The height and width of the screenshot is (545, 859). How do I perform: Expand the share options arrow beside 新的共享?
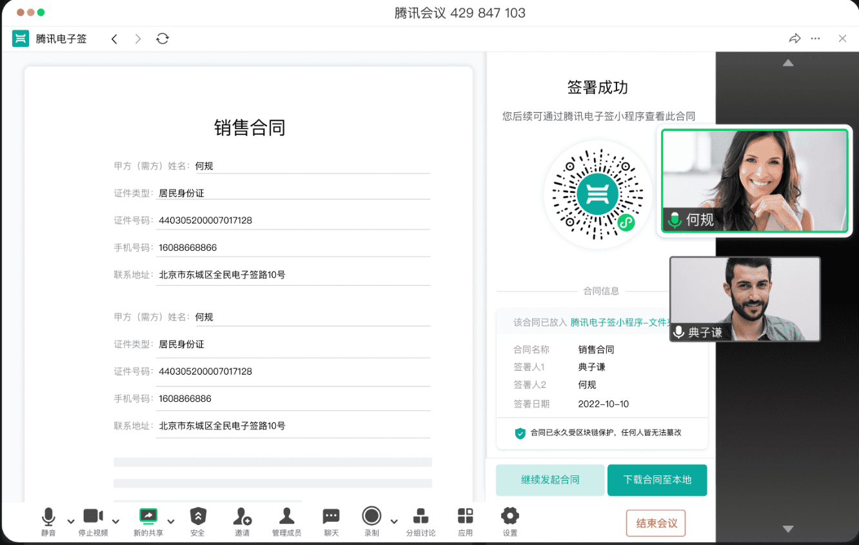[x=171, y=521]
